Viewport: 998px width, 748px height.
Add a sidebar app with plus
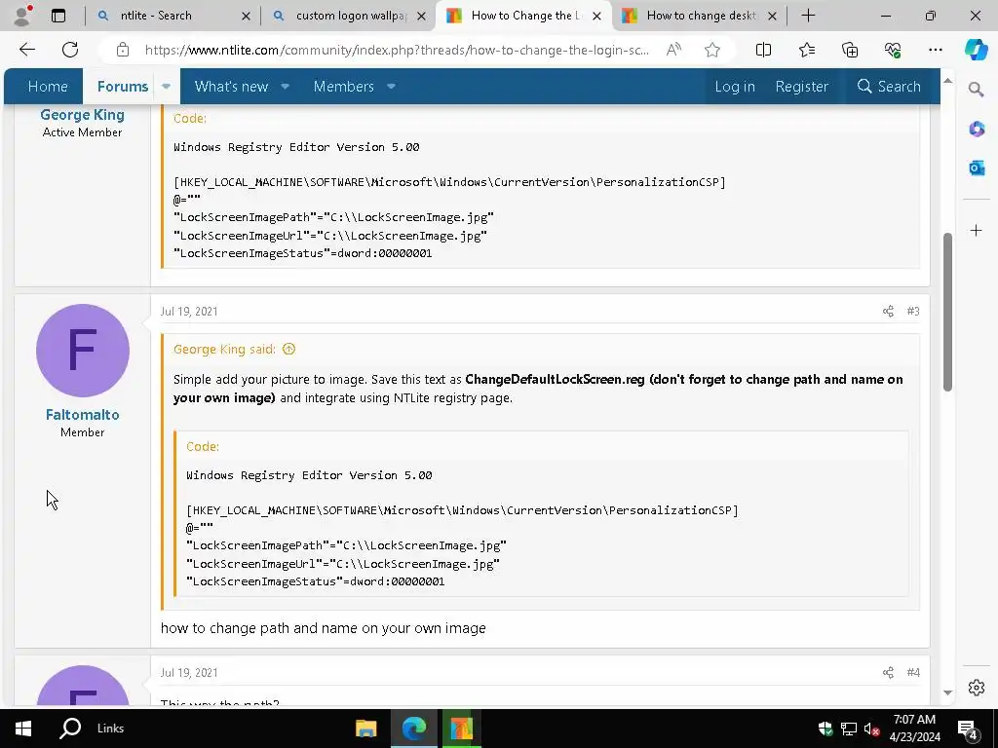(x=977, y=230)
